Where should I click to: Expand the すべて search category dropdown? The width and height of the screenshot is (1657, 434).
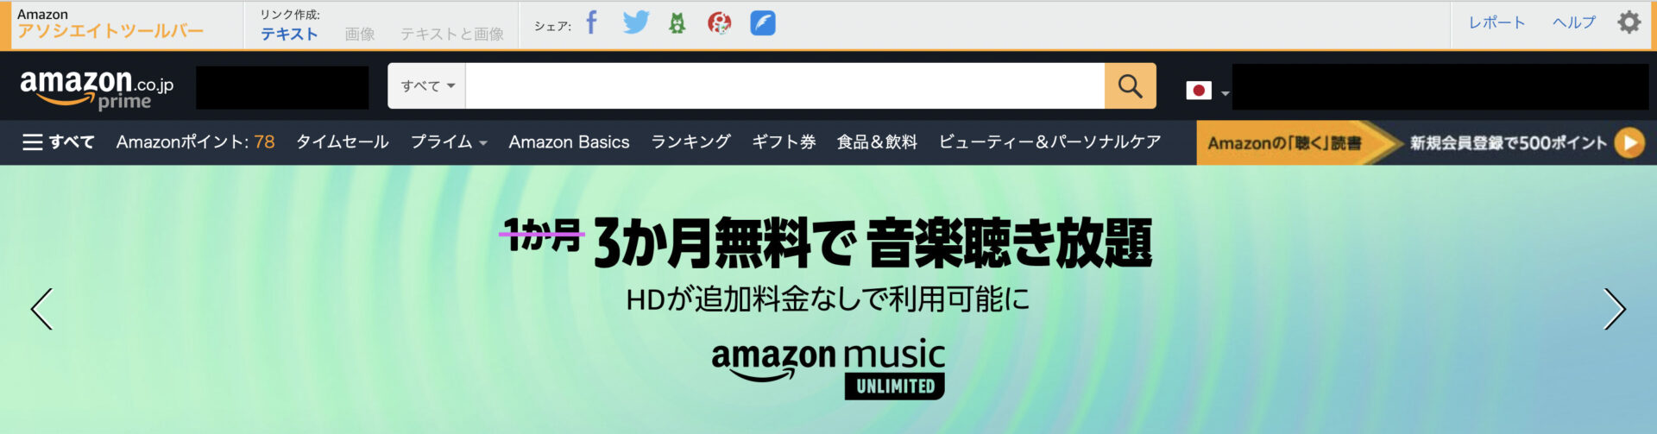[x=427, y=85]
